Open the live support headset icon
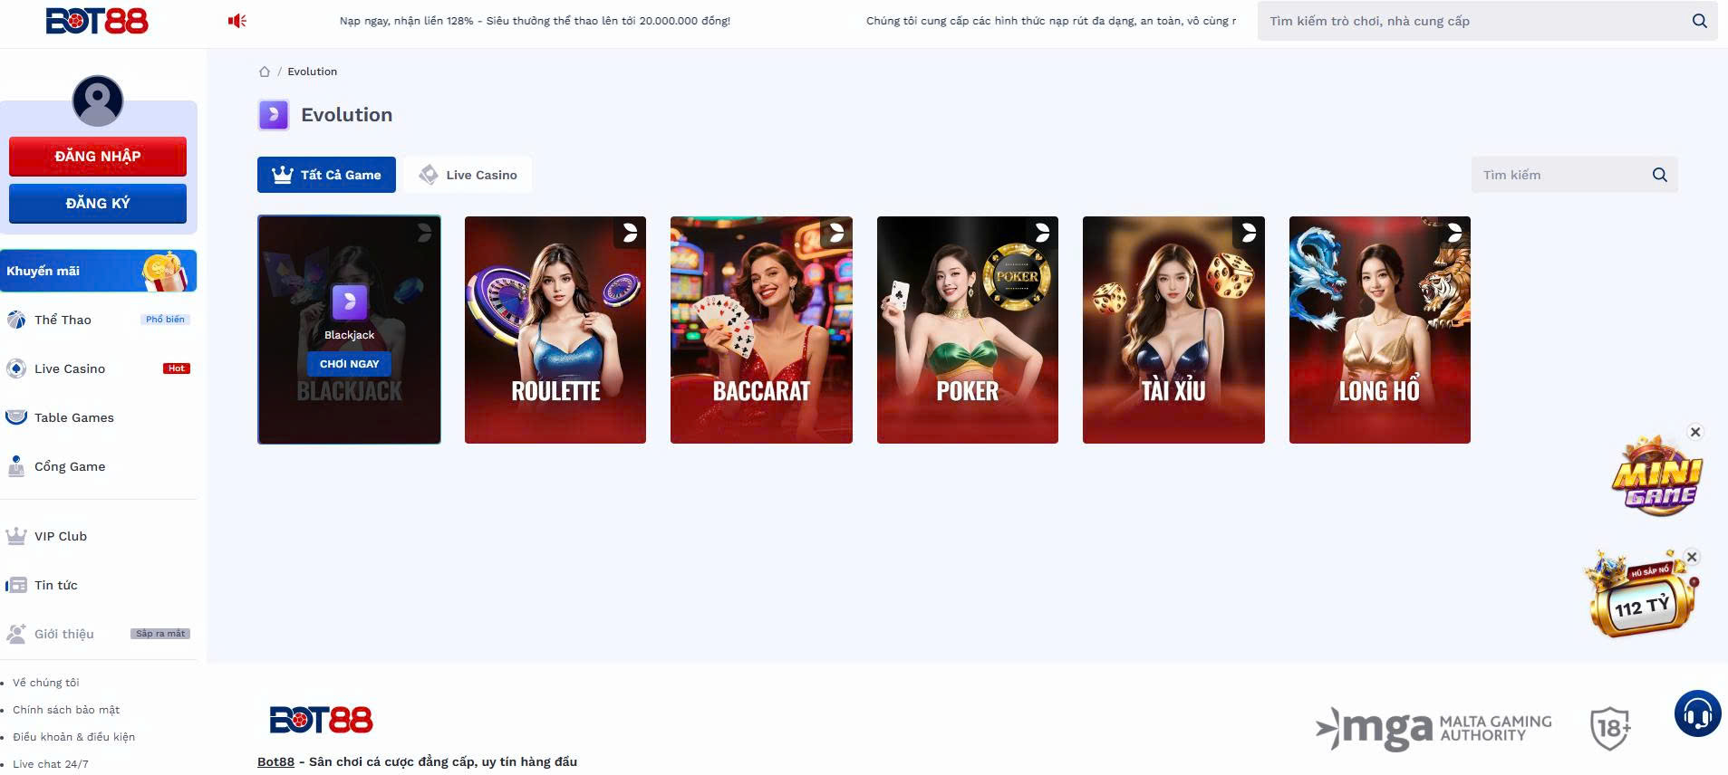This screenshot has width=1728, height=775. pos(1697,714)
